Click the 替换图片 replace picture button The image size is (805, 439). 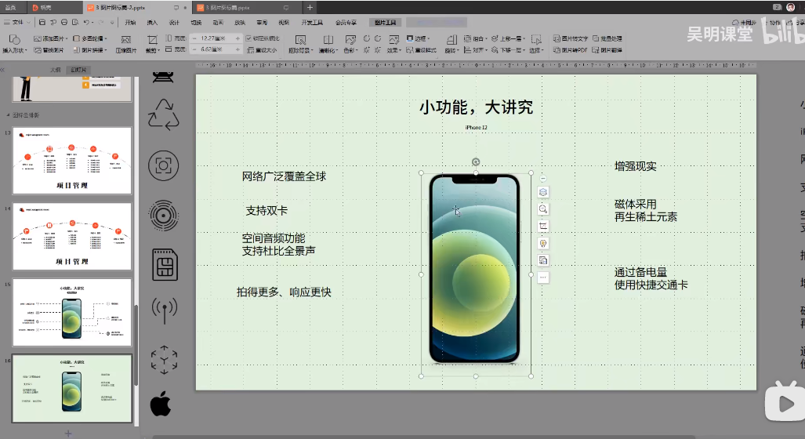pyautogui.click(x=49, y=50)
